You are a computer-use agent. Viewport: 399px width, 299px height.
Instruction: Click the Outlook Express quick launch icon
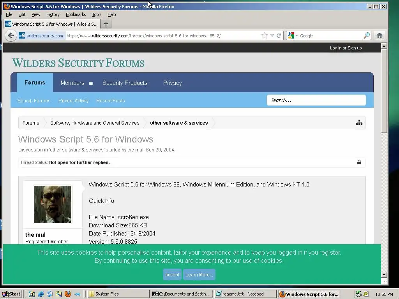[49, 294]
